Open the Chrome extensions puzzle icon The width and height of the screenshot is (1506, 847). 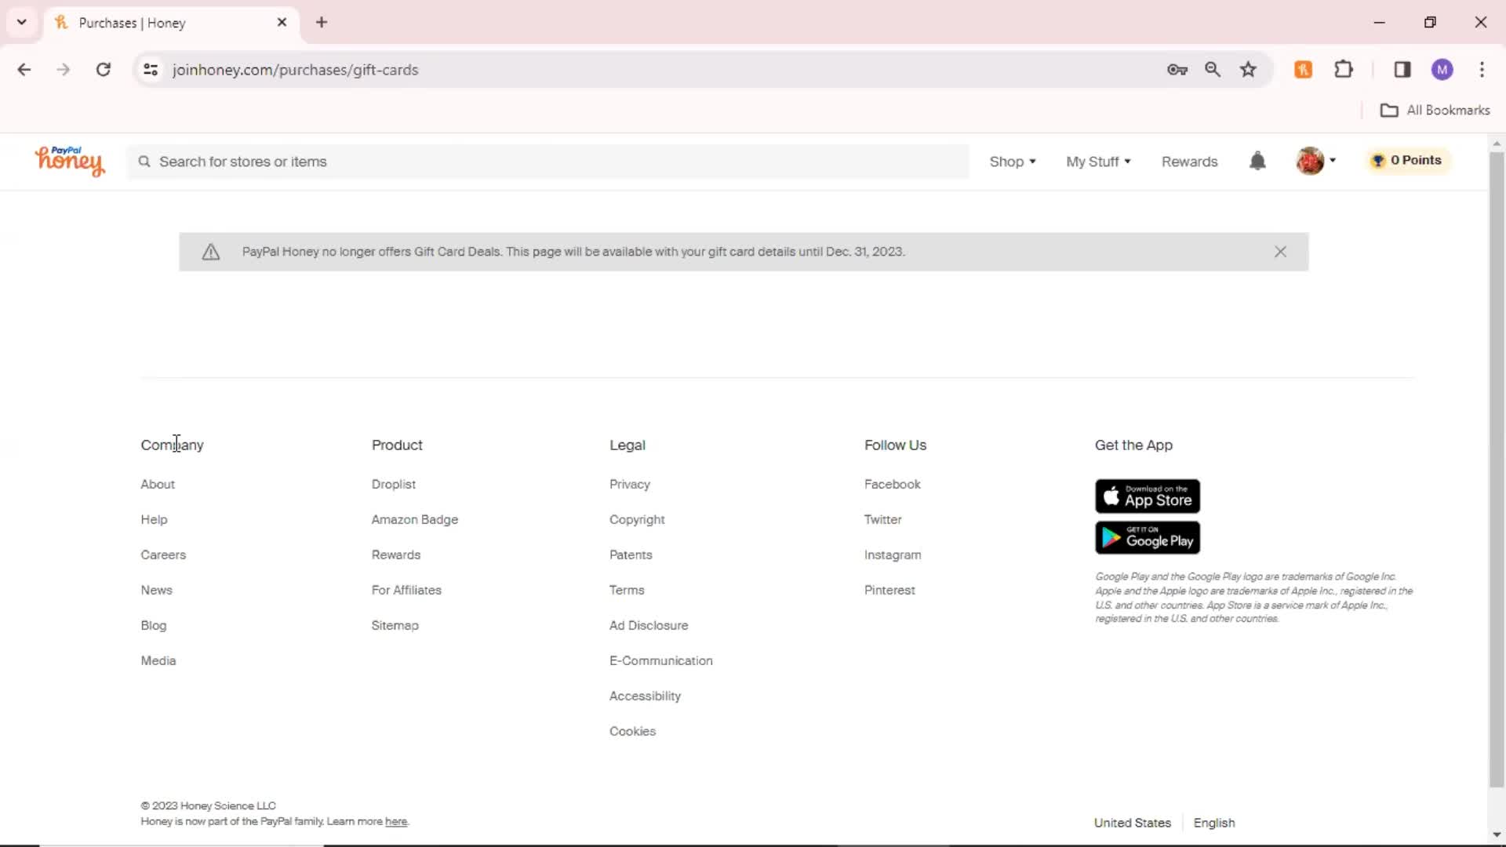1344,70
